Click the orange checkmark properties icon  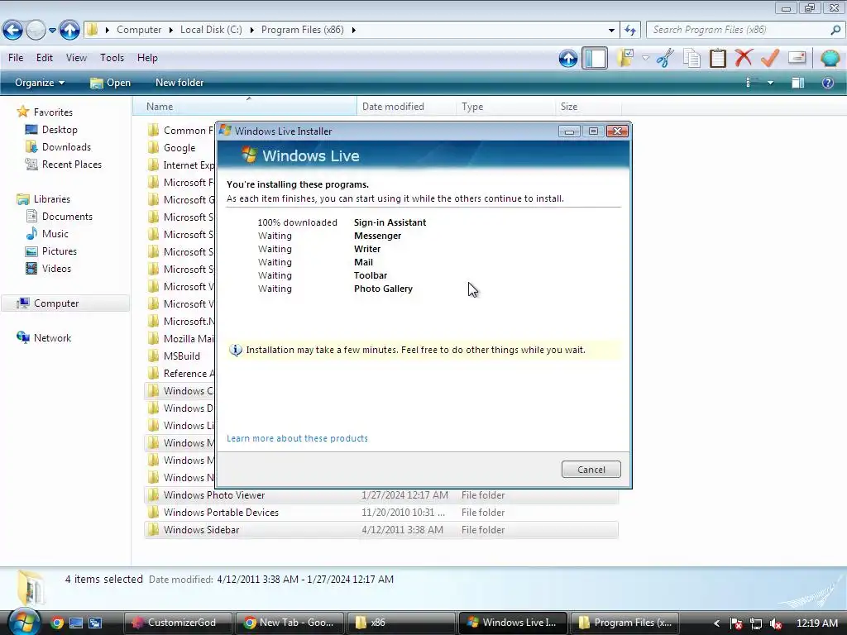click(x=770, y=57)
